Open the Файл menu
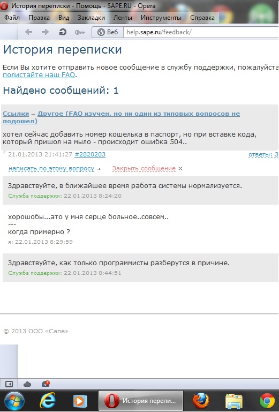This screenshot has height=412, width=279. [12, 18]
